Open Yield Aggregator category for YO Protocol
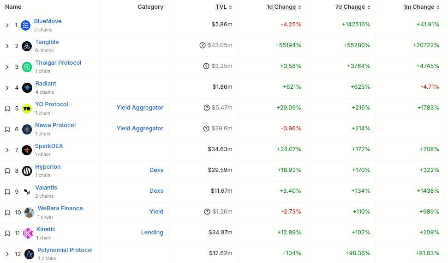448x263 pixels. (140, 108)
